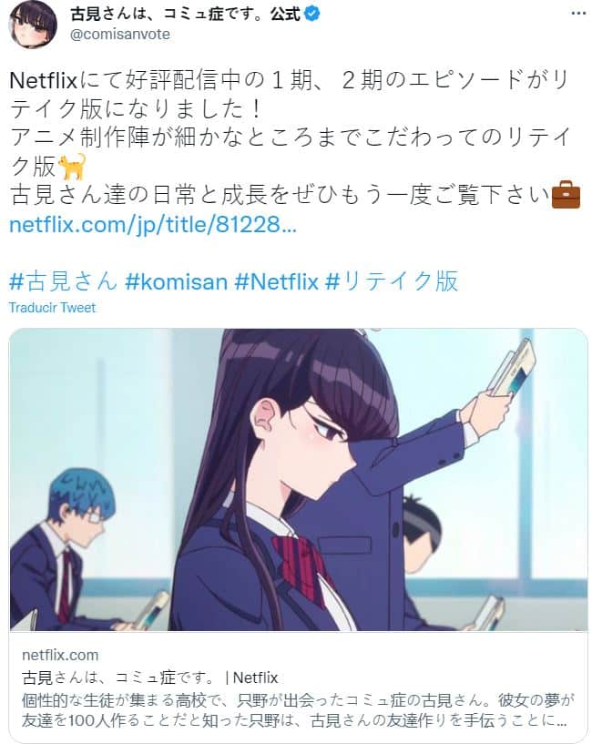Click the profile avatar picture
592x744 pixels.
[32, 24]
